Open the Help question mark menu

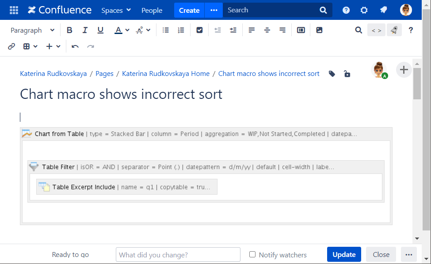(x=346, y=10)
